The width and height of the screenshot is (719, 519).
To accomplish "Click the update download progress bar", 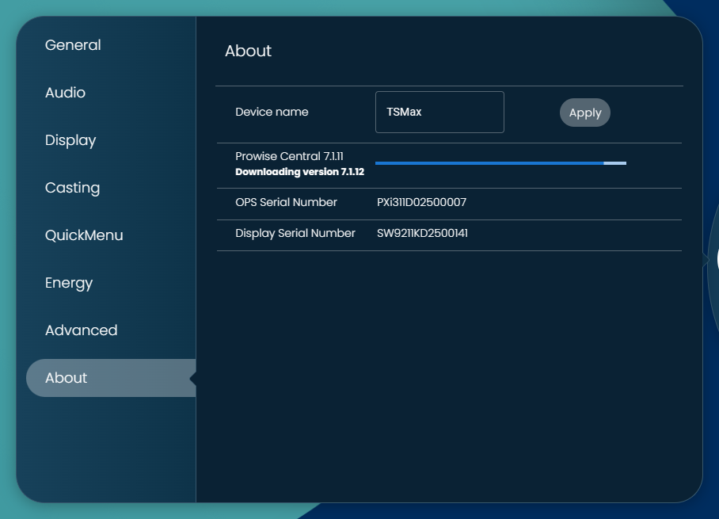I will point(500,163).
